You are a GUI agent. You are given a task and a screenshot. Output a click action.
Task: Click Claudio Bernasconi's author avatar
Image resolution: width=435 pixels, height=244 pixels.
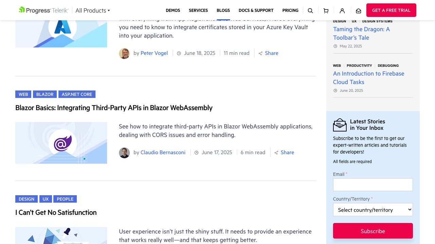point(124,152)
